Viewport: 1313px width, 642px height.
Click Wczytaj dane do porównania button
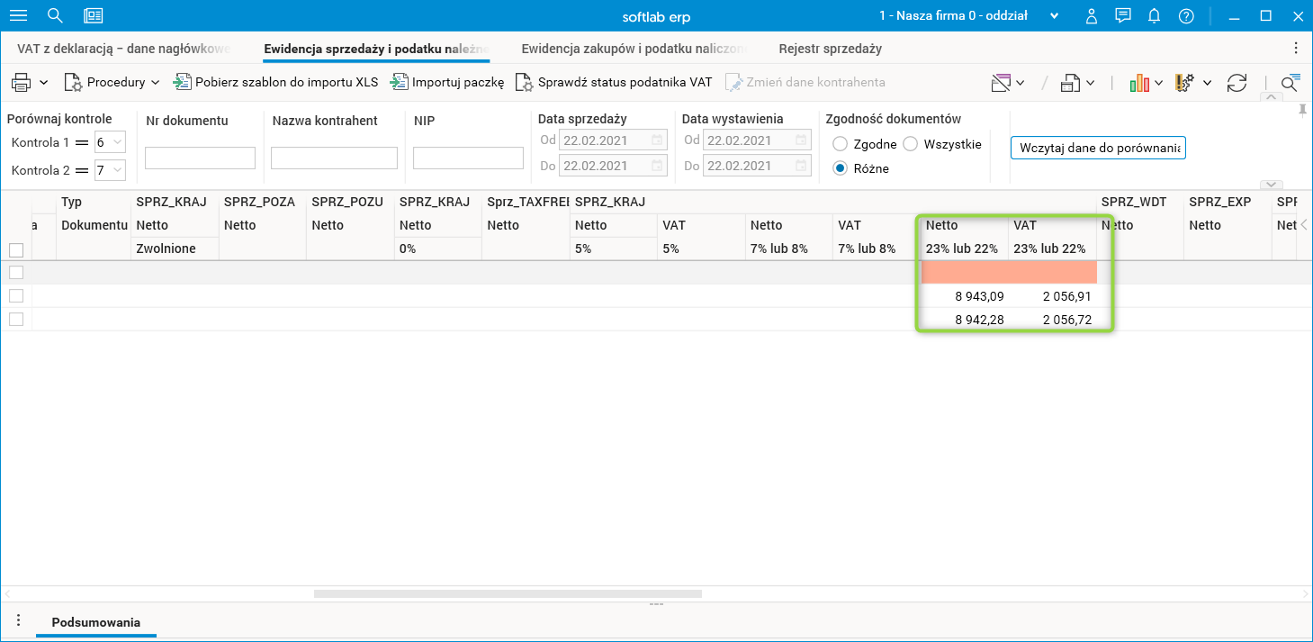click(1099, 148)
